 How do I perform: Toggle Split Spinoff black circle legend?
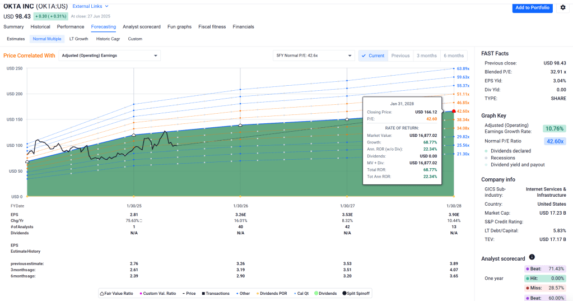coord(344,293)
